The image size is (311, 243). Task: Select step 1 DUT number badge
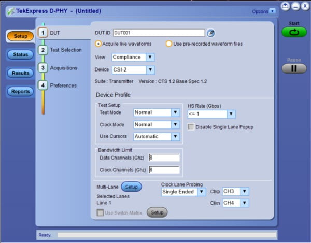pyautogui.click(x=43, y=33)
